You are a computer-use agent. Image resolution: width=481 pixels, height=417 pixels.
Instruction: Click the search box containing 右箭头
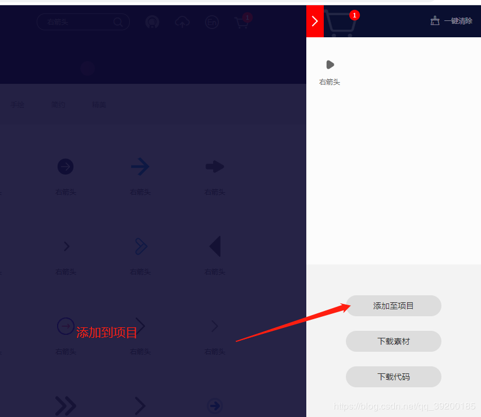[x=83, y=22]
